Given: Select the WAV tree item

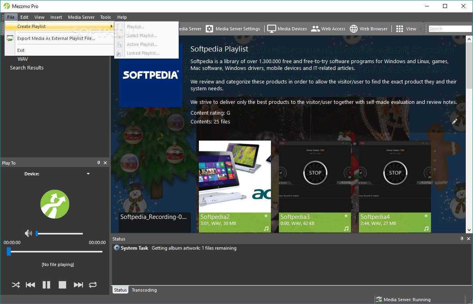Looking at the screenshot, I should point(23,59).
